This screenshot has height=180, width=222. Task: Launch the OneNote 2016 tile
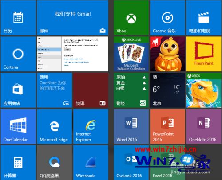click(204, 126)
